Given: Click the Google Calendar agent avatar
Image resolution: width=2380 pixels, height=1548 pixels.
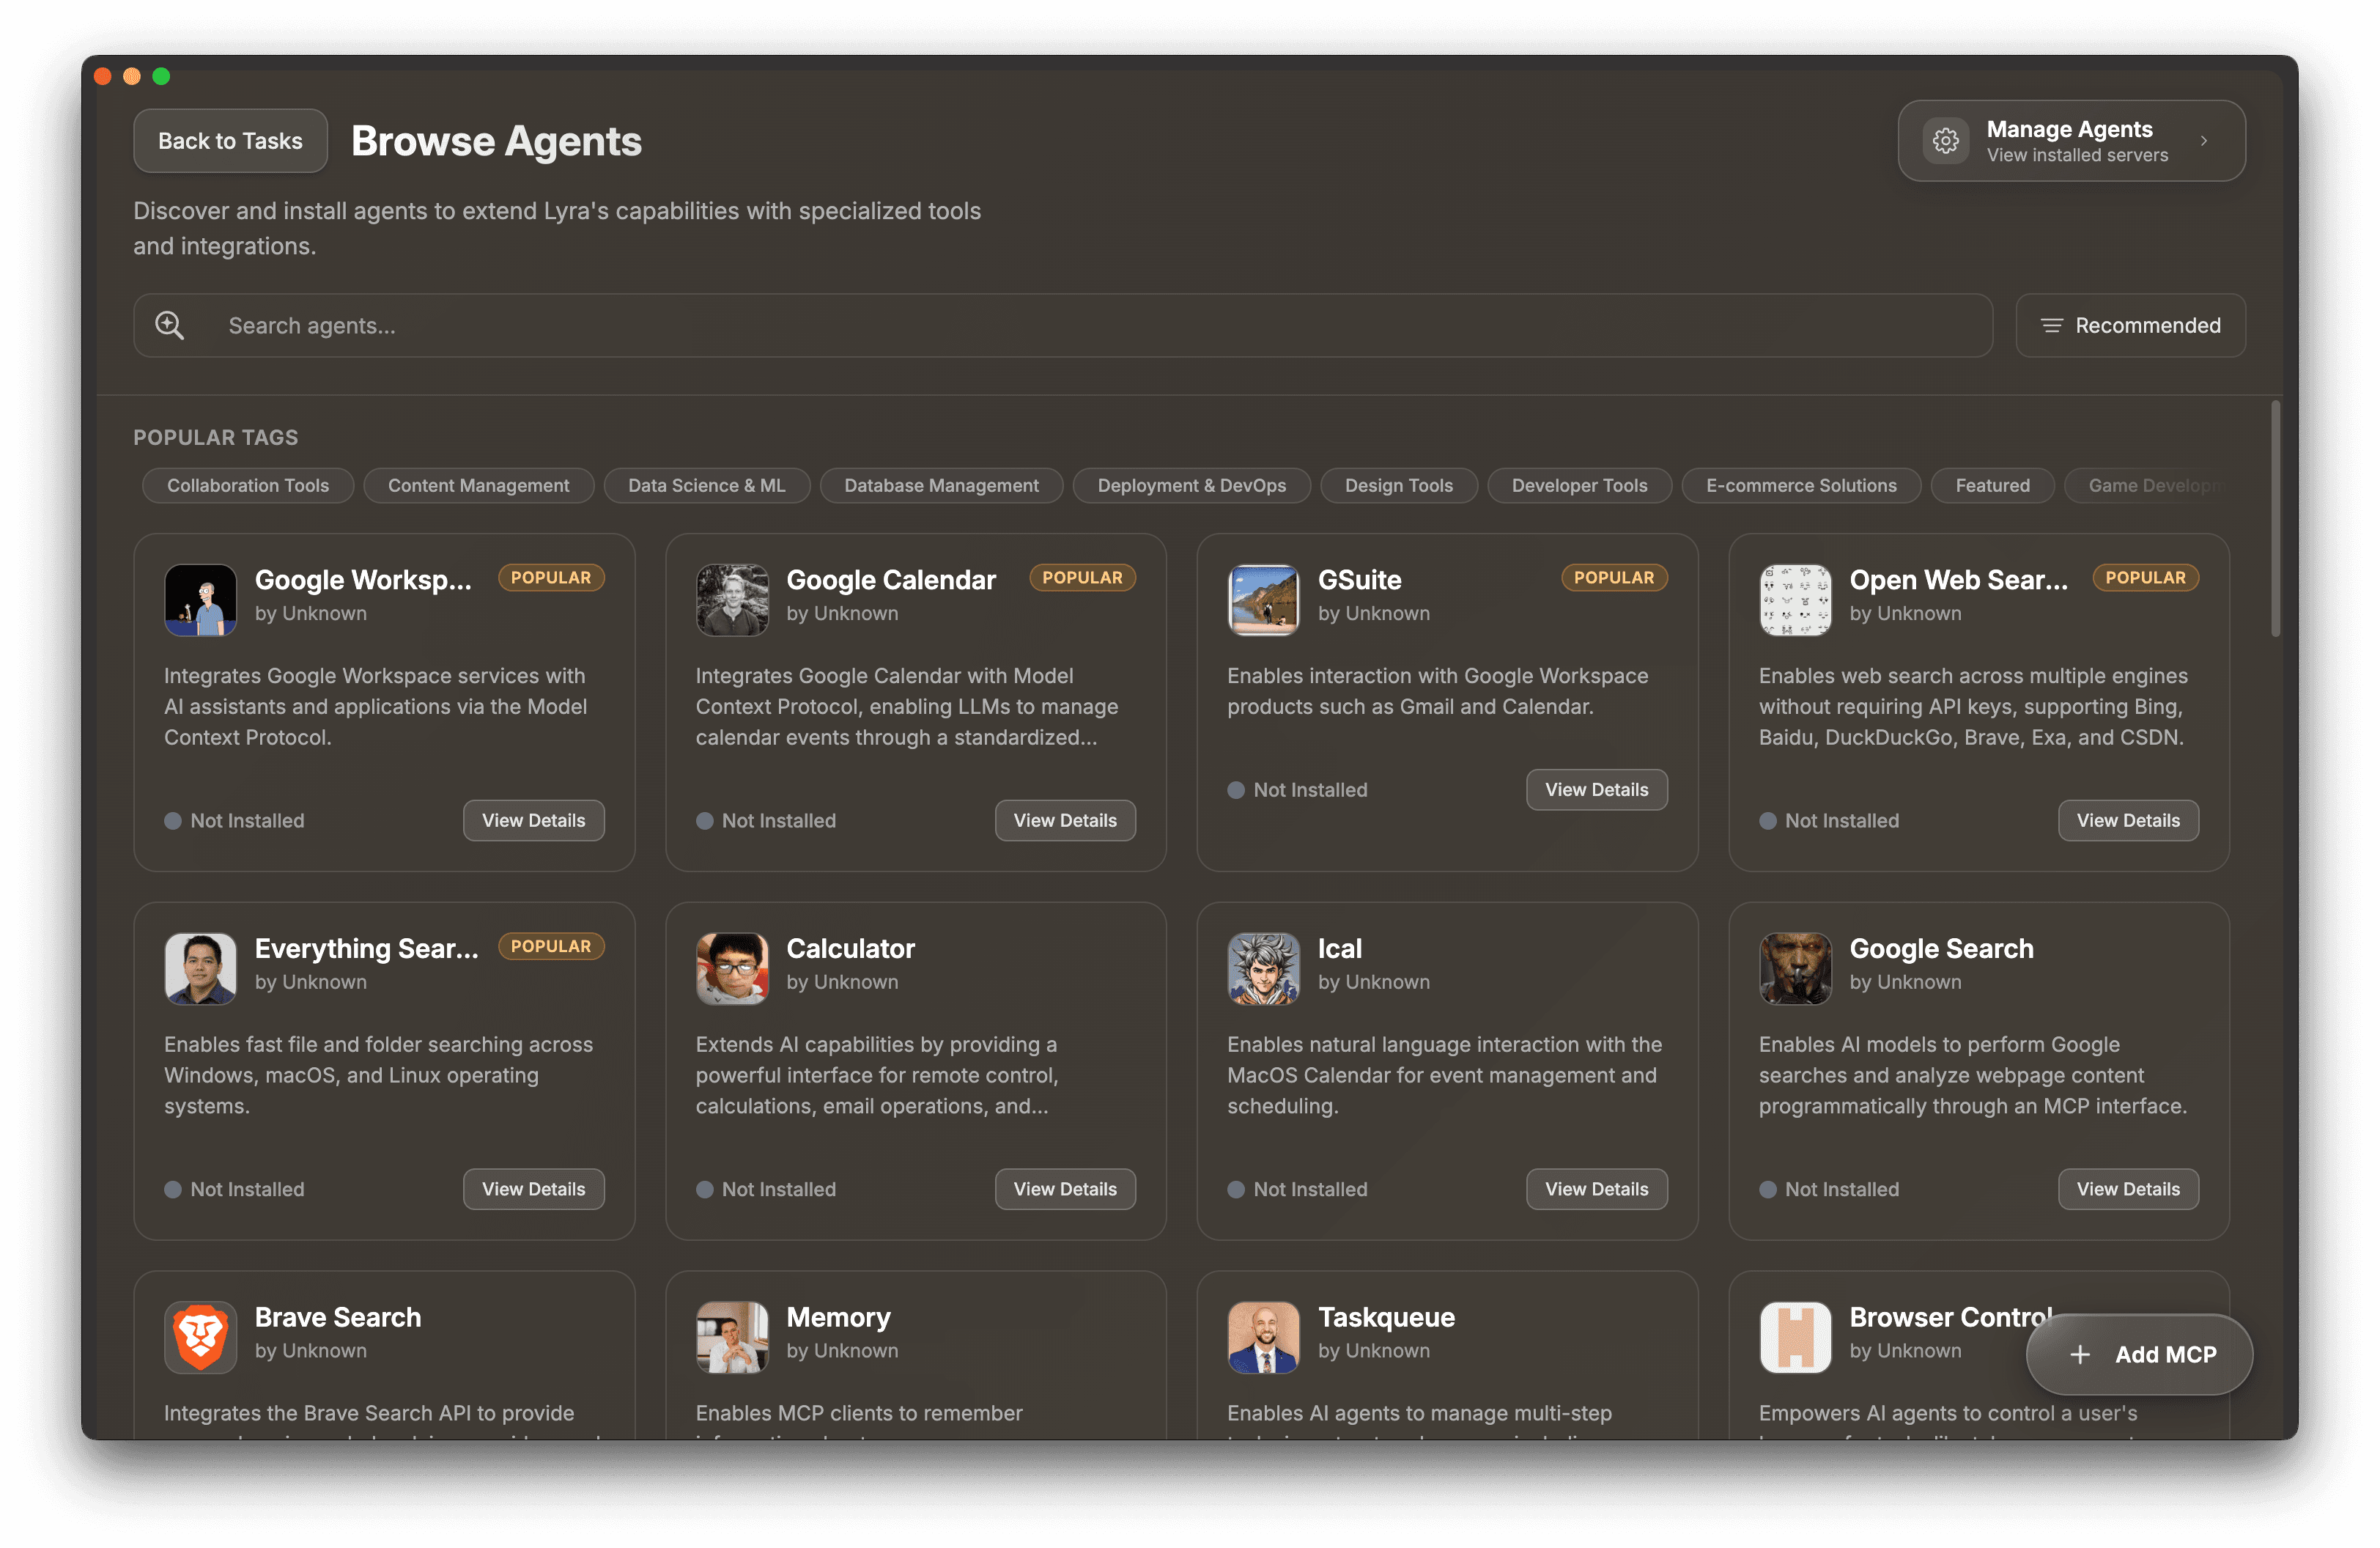Looking at the screenshot, I should (732, 600).
